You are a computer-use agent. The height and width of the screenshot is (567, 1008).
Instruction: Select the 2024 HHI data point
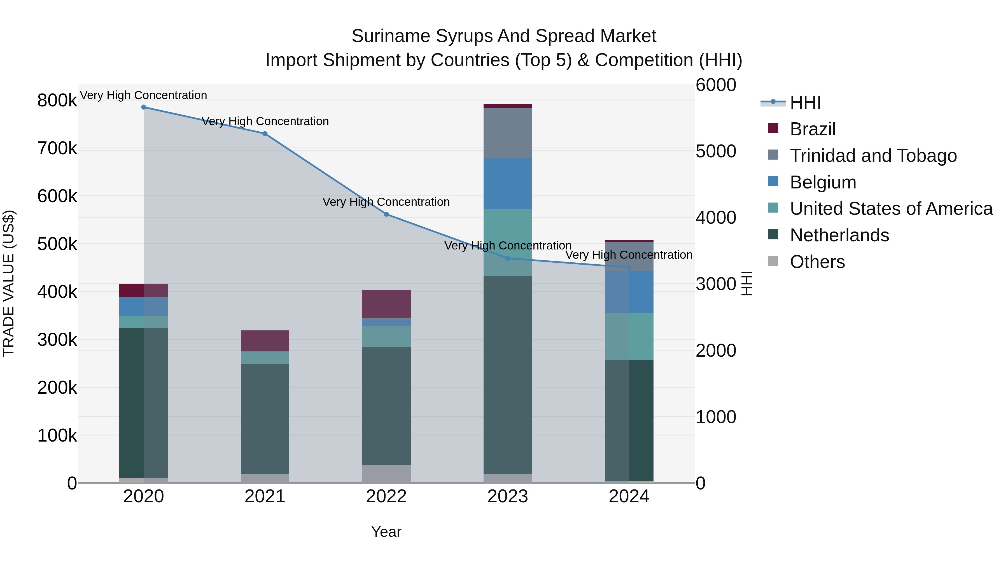pyautogui.click(x=629, y=268)
